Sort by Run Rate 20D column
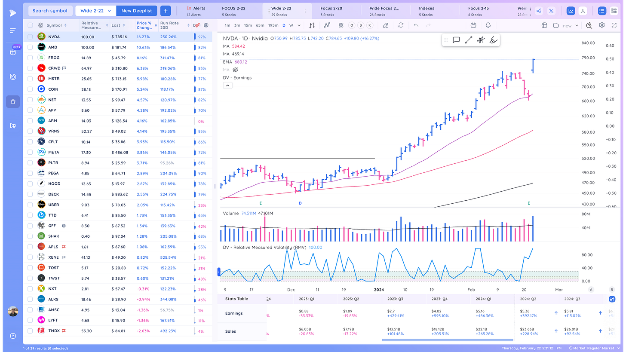This screenshot has height=352, width=626. click(x=174, y=25)
